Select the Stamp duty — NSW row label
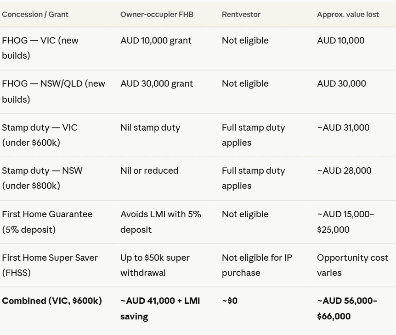This screenshot has width=396, height=335. (42, 178)
